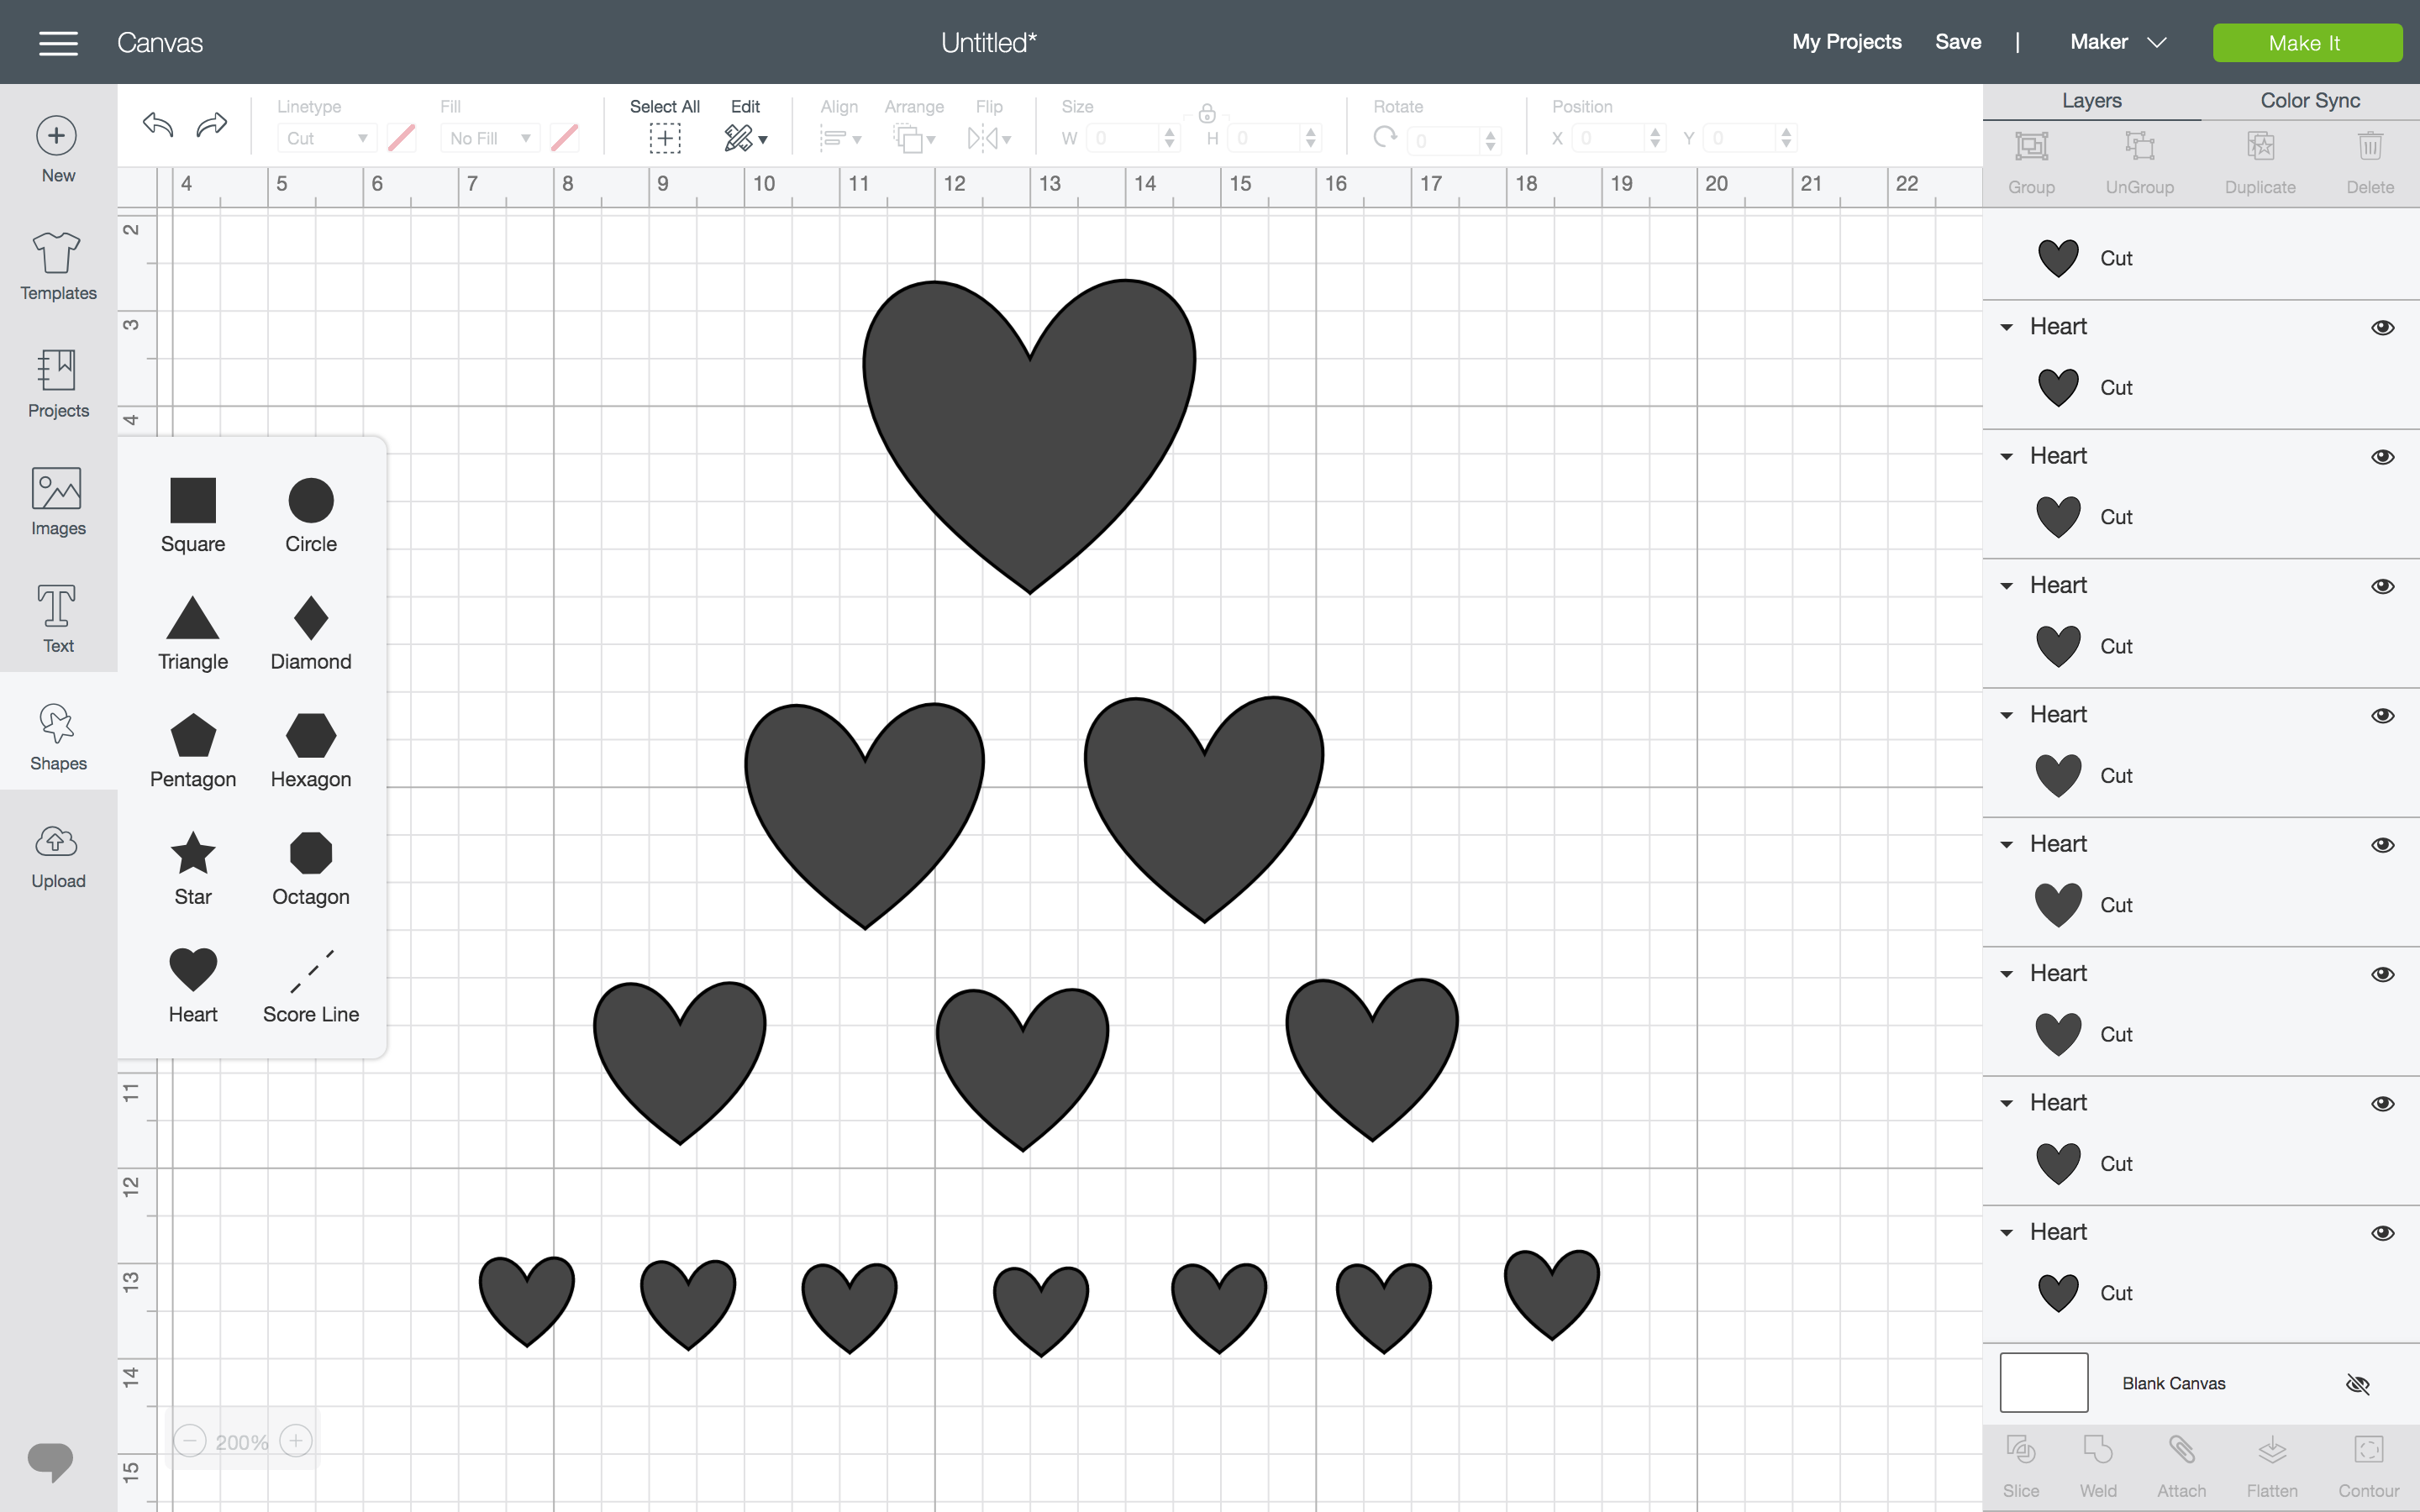This screenshot has height=1512, width=2420.
Task: Switch to the Color Sync tab
Action: 2309,101
